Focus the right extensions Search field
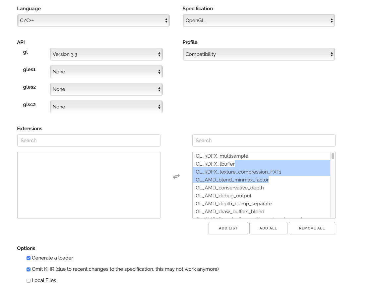Screen dimensions: 375x283 tap(264, 141)
